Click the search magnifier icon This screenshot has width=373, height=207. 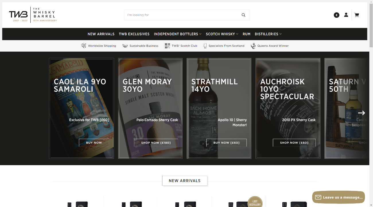tap(244, 15)
